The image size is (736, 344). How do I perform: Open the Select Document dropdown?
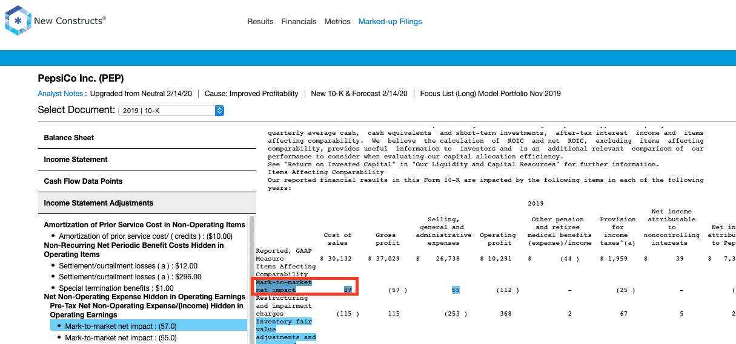pyautogui.click(x=171, y=111)
